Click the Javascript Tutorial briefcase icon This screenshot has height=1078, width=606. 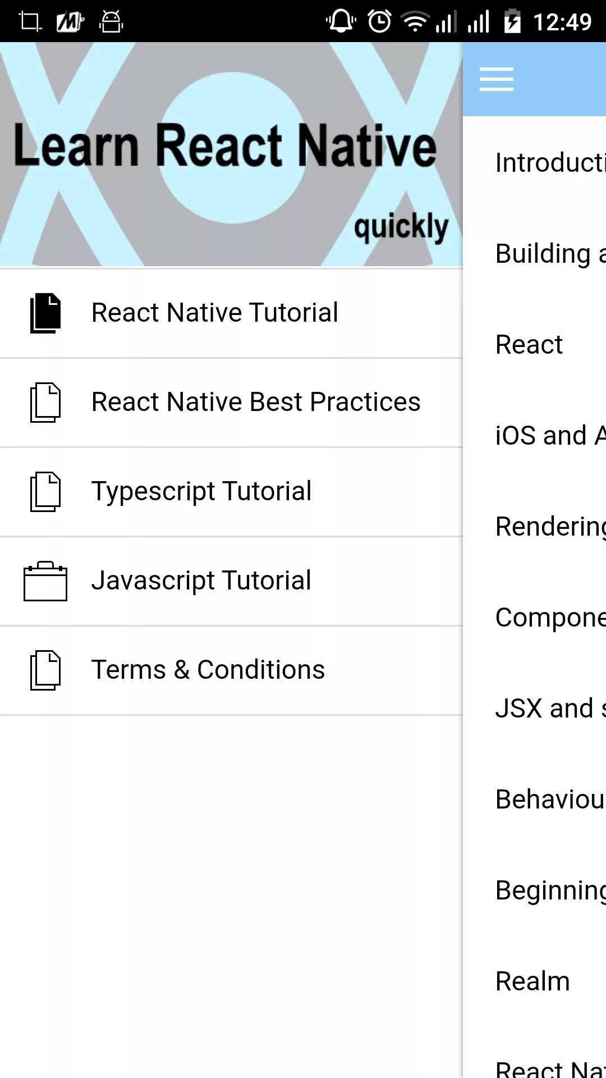pyautogui.click(x=45, y=581)
